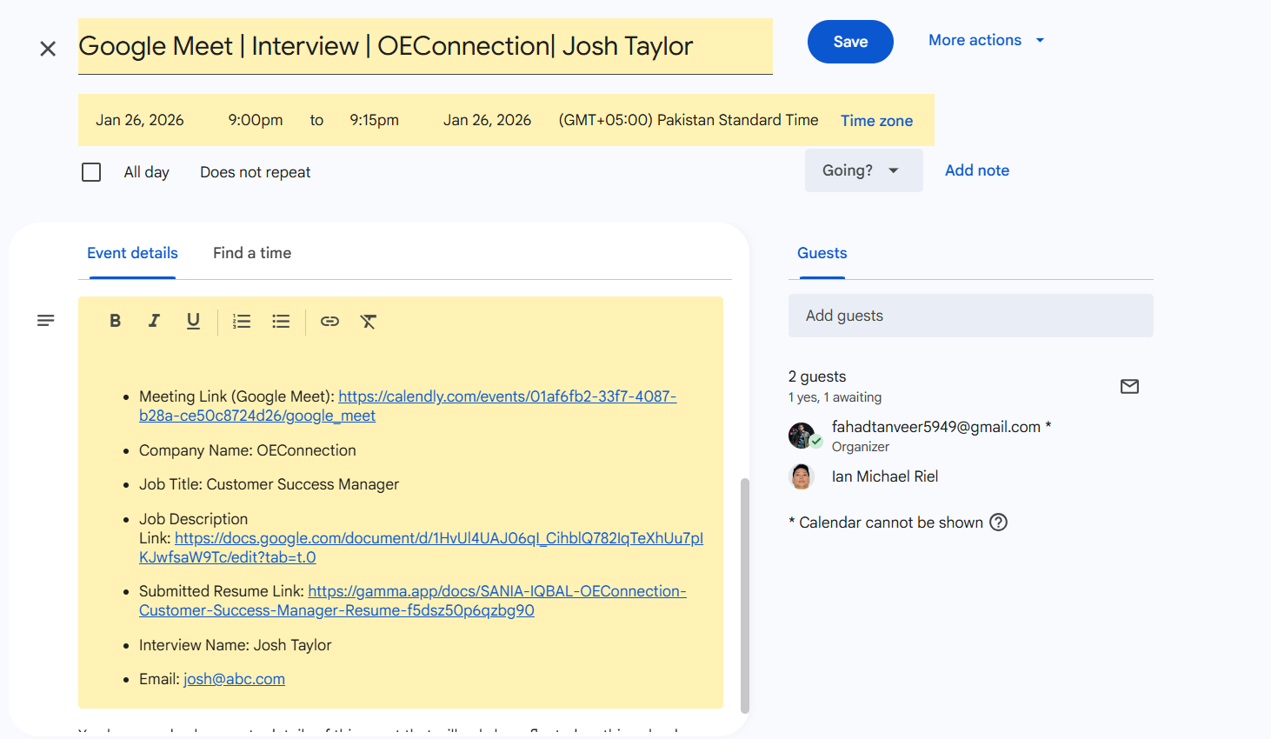Check the All day checkbox
Viewport: 1271px width, 739px height.
pyautogui.click(x=91, y=172)
